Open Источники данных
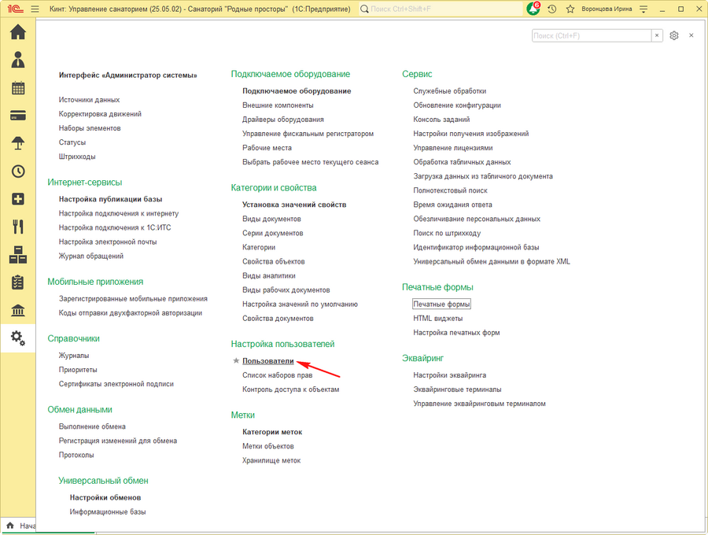Viewport: 708px width, 535px height. [x=89, y=100]
